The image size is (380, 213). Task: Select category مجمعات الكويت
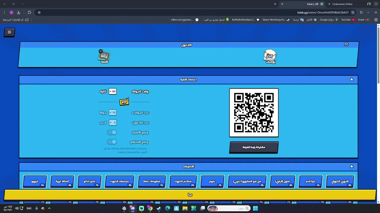(x=120, y=182)
